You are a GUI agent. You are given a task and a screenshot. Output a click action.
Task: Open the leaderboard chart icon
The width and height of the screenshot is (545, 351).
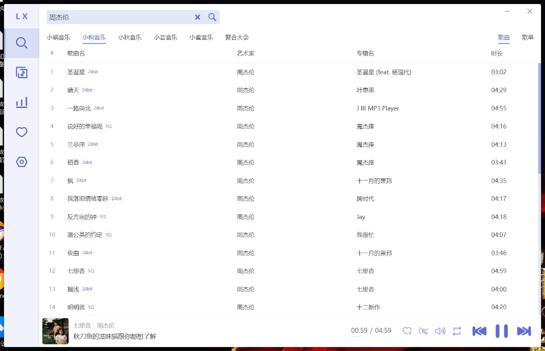[x=21, y=102]
